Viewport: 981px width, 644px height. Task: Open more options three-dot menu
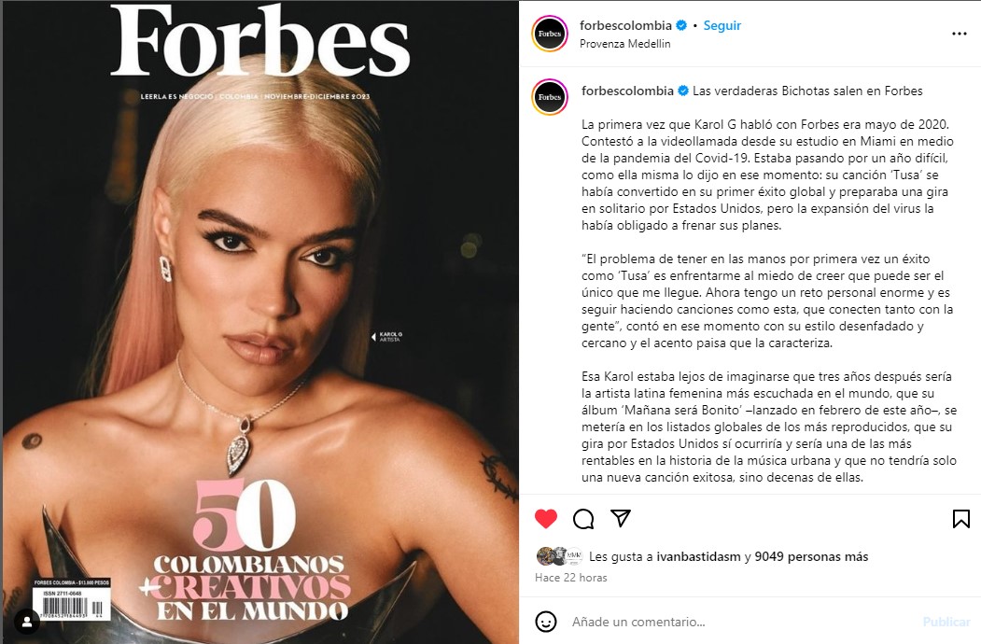[x=960, y=34]
